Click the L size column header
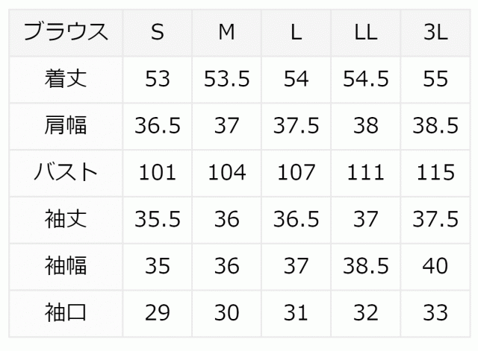The image size is (478, 351). point(296,32)
